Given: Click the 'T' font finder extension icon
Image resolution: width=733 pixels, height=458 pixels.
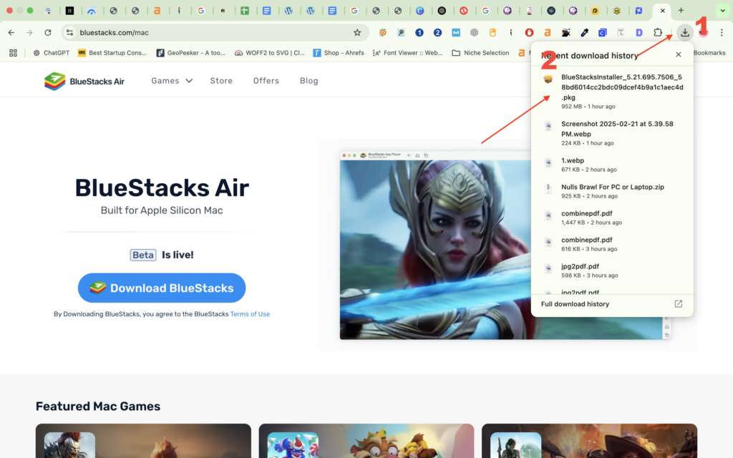Looking at the screenshot, I should tap(621, 32).
